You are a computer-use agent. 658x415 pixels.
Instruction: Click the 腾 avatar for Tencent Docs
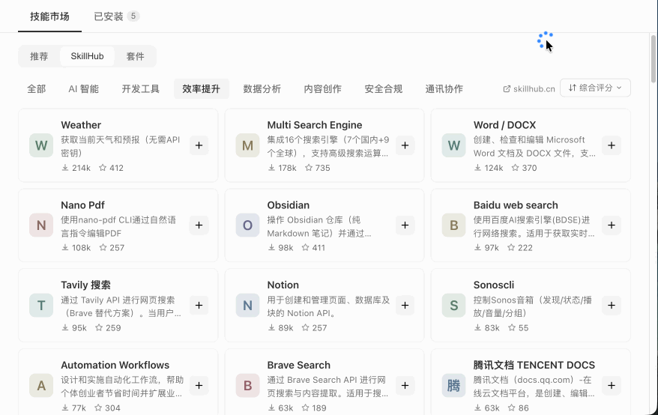453,385
